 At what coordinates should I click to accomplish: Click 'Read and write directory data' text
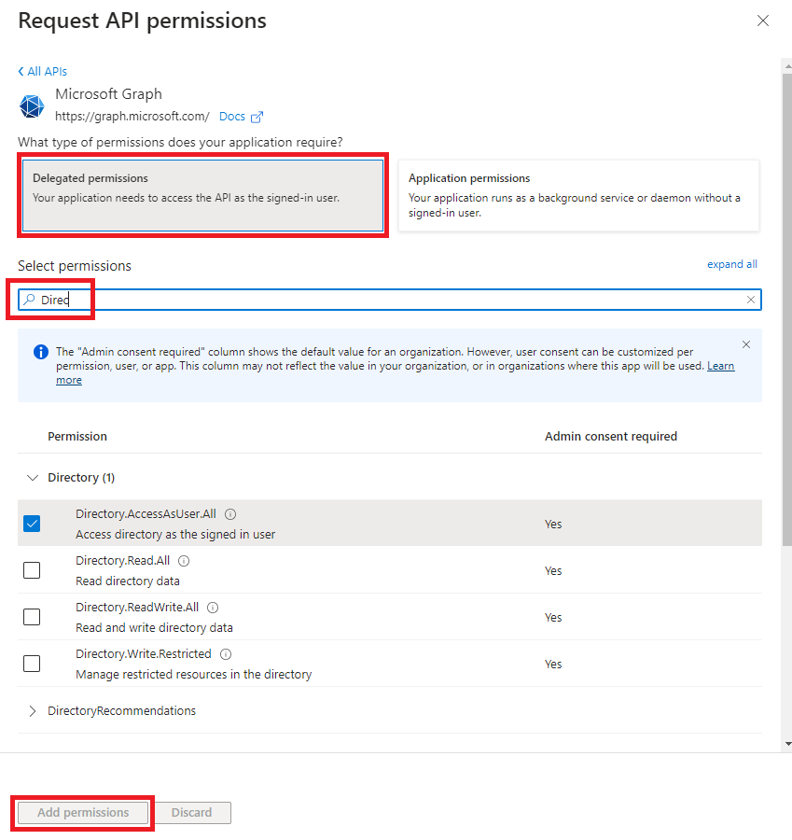coord(154,628)
